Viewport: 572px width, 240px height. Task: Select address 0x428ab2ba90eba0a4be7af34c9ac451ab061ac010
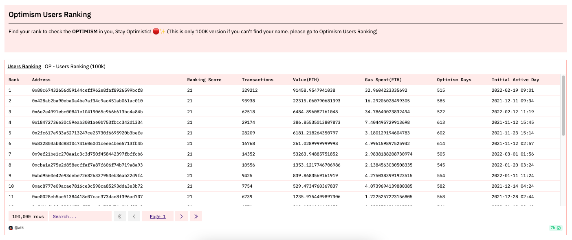click(87, 101)
